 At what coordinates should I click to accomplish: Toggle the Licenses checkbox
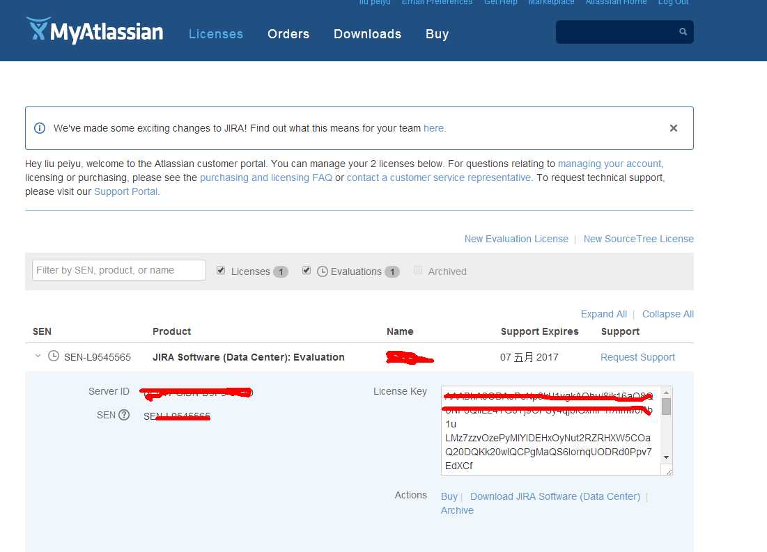(221, 270)
